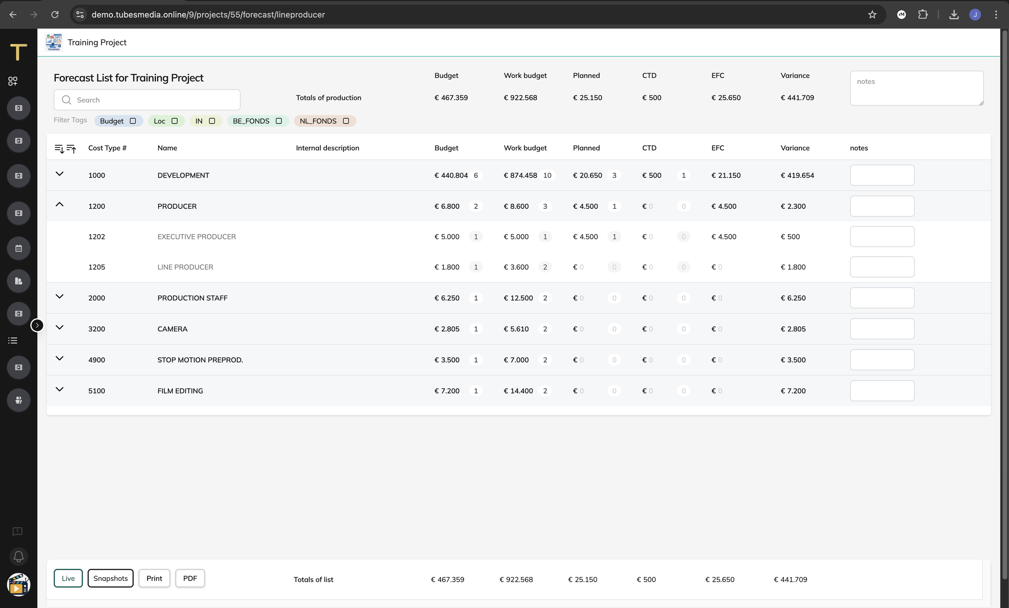Enable the BE_FONDS filter tag
The height and width of the screenshot is (608, 1009).
click(x=279, y=121)
